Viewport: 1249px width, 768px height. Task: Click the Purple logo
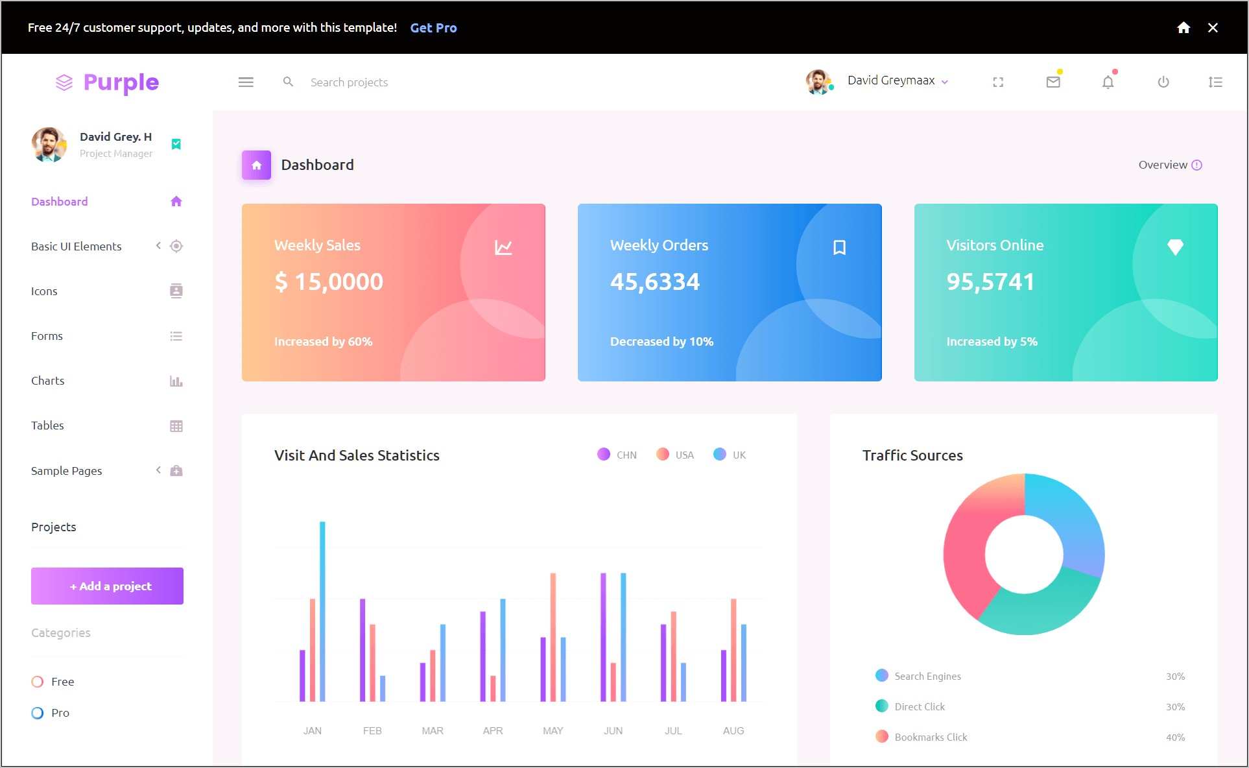pyautogui.click(x=107, y=82)
